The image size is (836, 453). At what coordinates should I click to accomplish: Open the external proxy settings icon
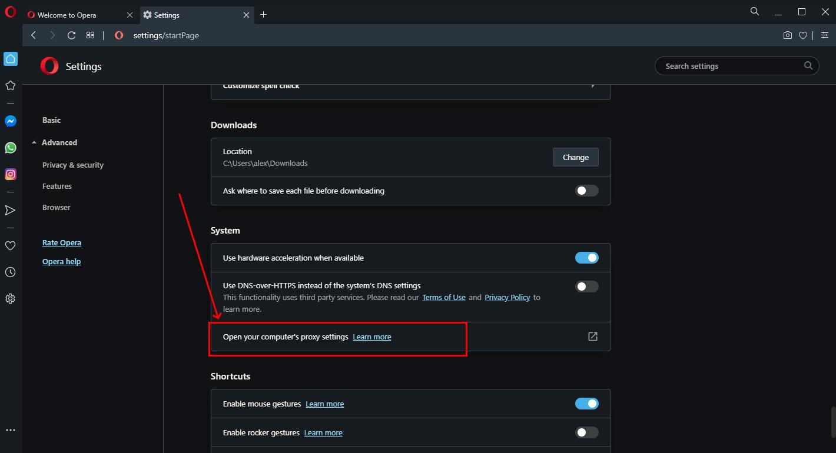592,337
